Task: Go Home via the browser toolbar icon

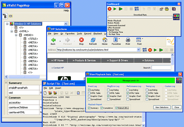Action: [x=105, y=40]
